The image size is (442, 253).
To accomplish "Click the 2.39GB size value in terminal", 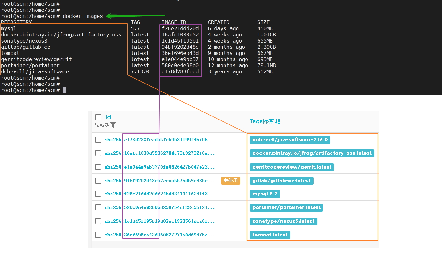I will pyautogui.click(x=267, y=47).
